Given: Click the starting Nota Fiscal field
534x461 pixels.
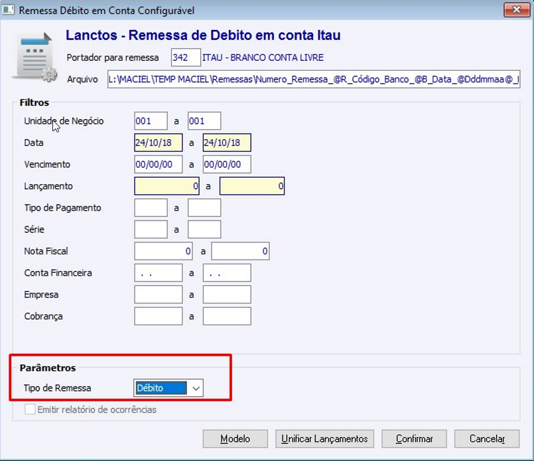Looking at the screenshot, I should 163,251.
